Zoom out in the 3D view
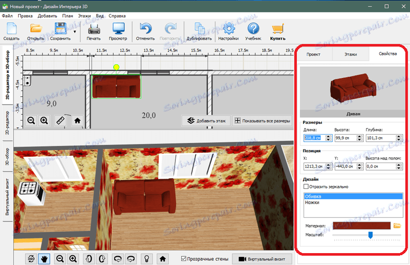Viewport: 410px width, 265px height. pyautogui.click(x=60, y=259)
